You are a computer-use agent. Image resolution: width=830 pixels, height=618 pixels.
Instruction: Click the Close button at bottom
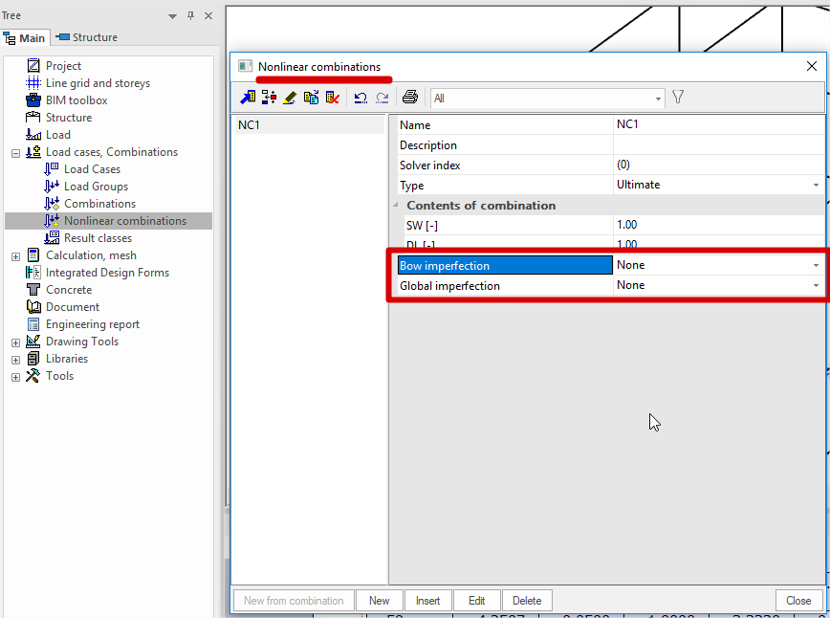click(798, 601)
